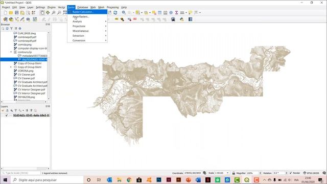Select the Pan Map to Selection tool
Viewport: 327px width, 184px height.
48,13
